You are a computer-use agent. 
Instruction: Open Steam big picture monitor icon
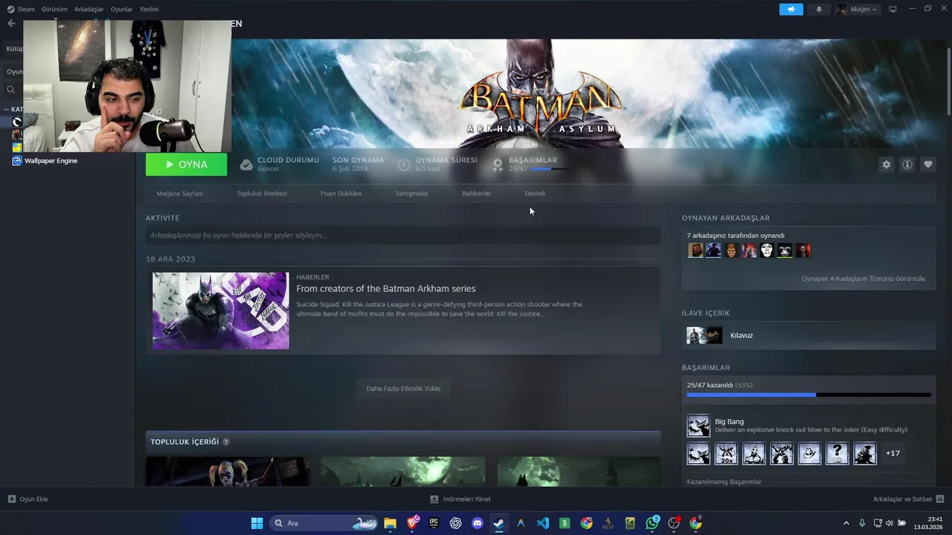tap(892, 9)
